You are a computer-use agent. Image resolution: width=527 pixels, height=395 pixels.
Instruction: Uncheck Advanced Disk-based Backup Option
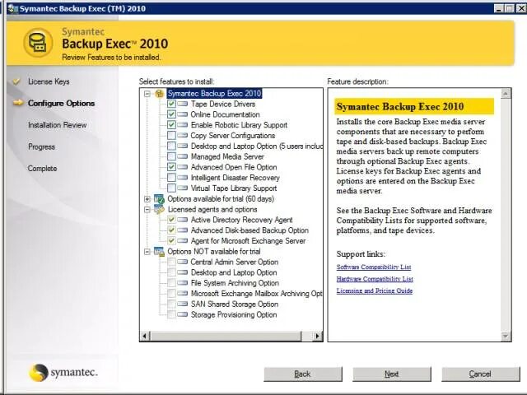click(x=171, y=230)
